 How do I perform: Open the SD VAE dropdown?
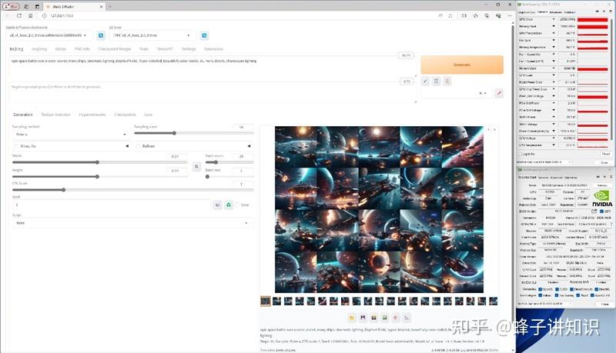(152, 35)
